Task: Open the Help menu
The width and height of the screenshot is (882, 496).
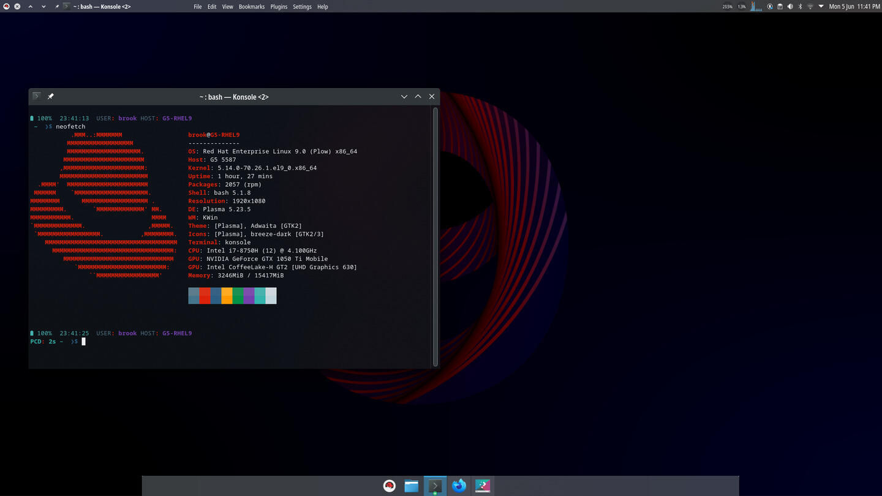Action: [322, 7]
